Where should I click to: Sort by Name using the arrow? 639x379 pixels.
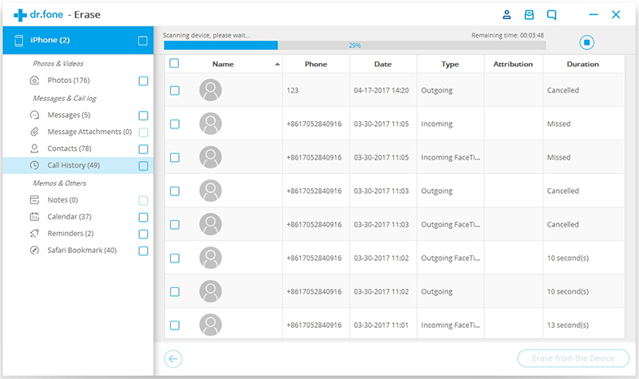[x=277, y=64]
